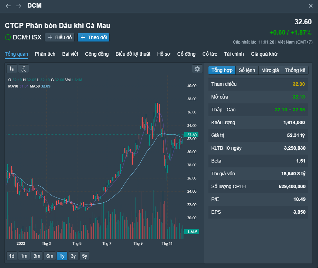The image size is (318, 268).
Task: Click the 1.61M volume axis label
Action: (192, 232)
